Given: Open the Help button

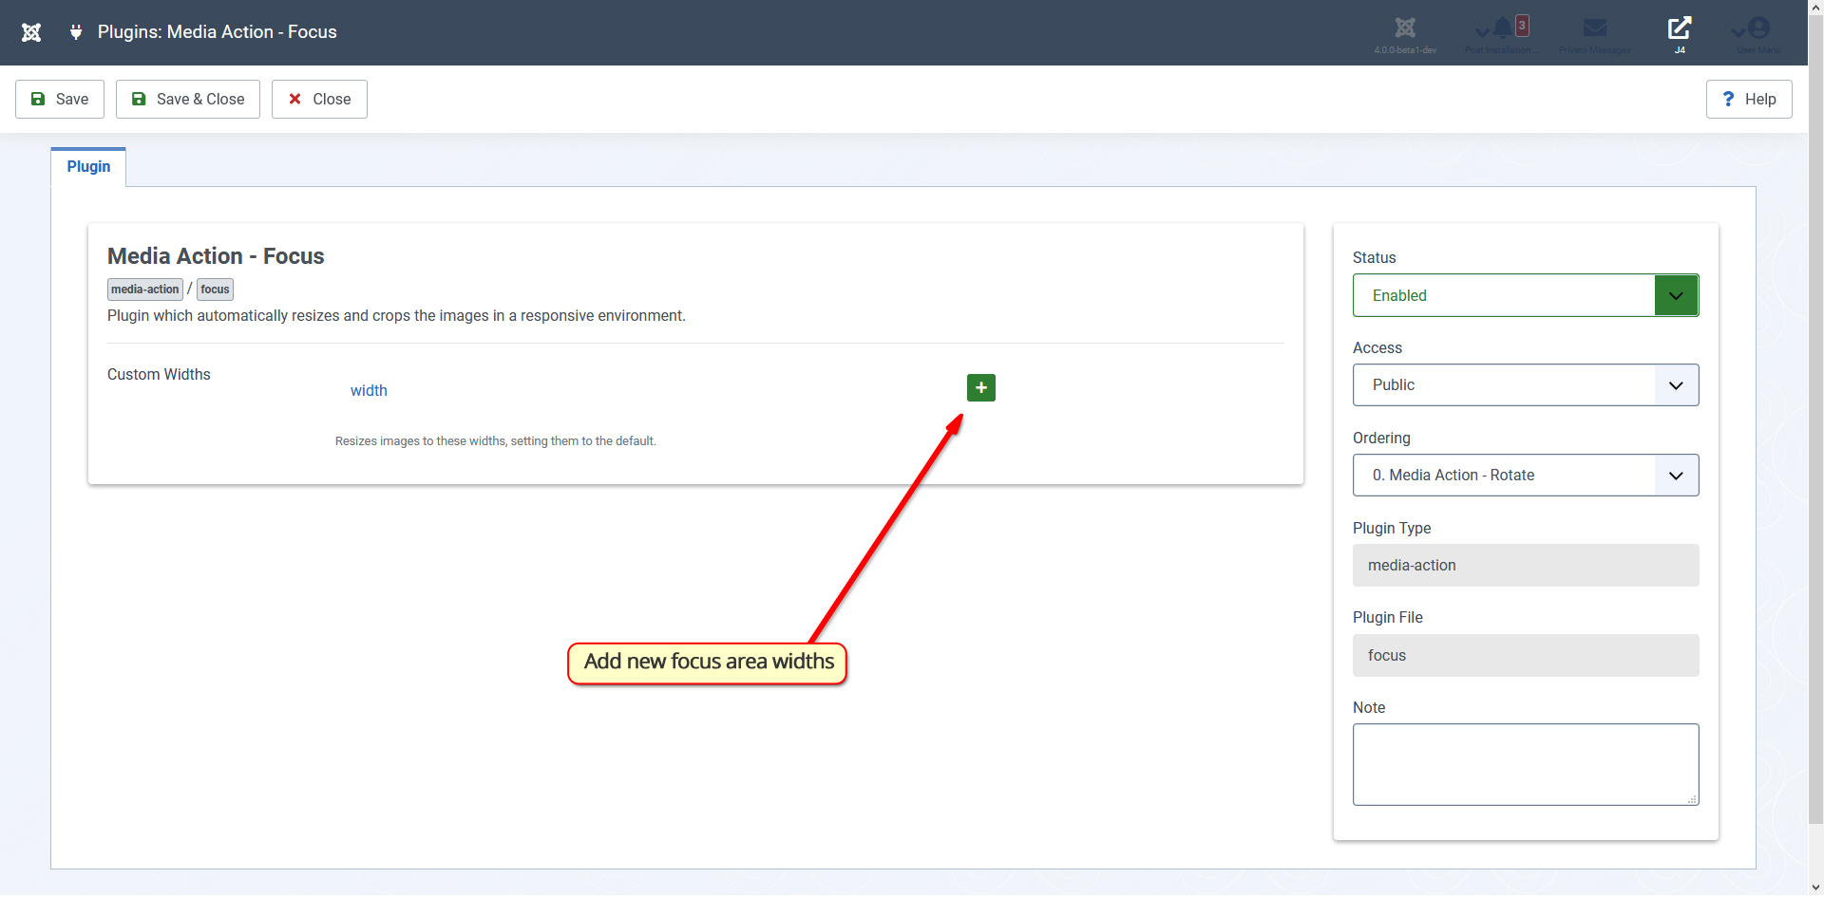Looking at the screenshot, I should (1748, 100).
